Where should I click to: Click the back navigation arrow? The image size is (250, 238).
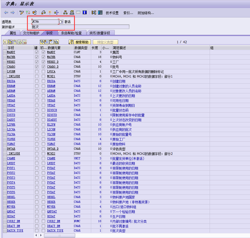(5, 12)
